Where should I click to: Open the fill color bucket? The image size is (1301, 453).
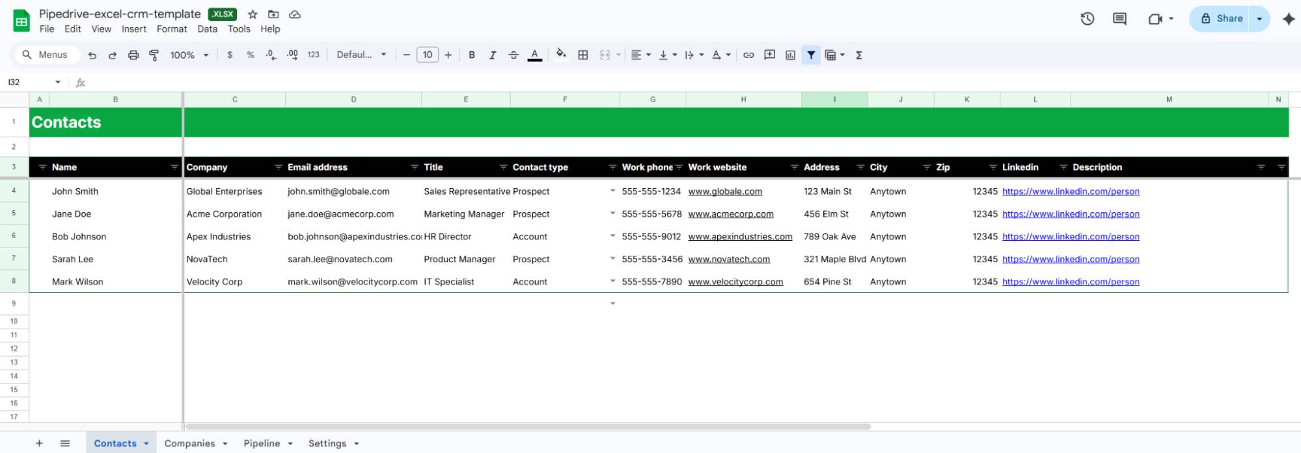tap(561, 55)
